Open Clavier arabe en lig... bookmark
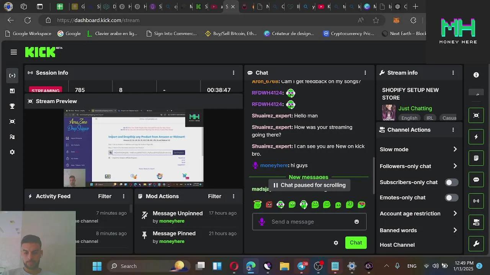Viewport: 490px width, 275px height. click(x=112, y=34)
